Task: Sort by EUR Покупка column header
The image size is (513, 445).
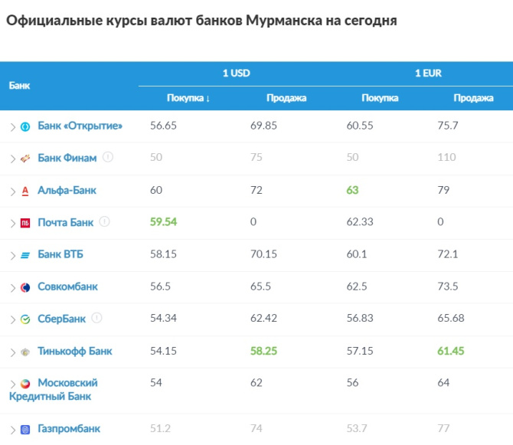Action: (x=380, y=98)
